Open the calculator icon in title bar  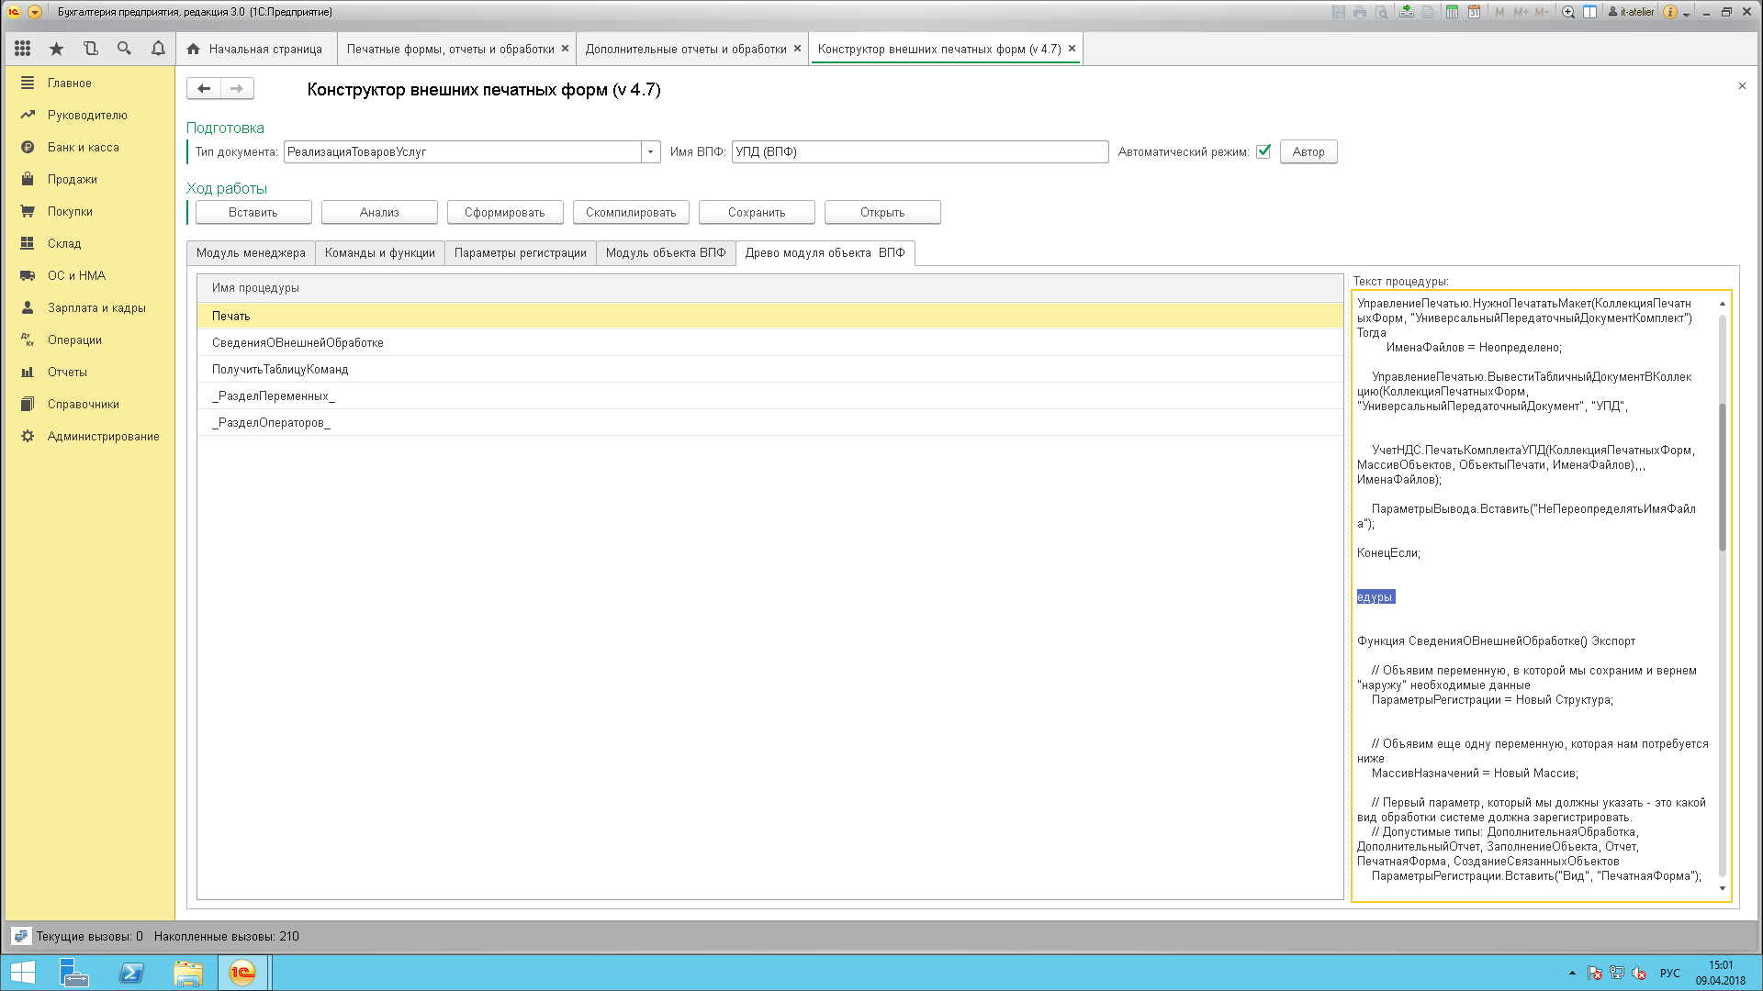pos(1452,12)
